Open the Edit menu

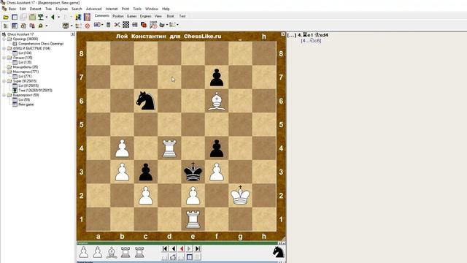click(23, 9)
